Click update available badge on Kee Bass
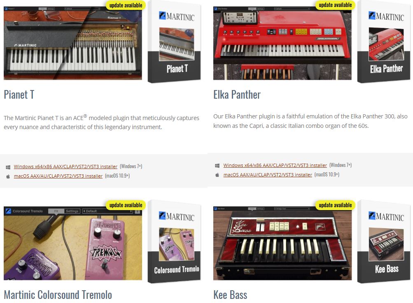The image size is (413, 303). (x=335, y=205)
